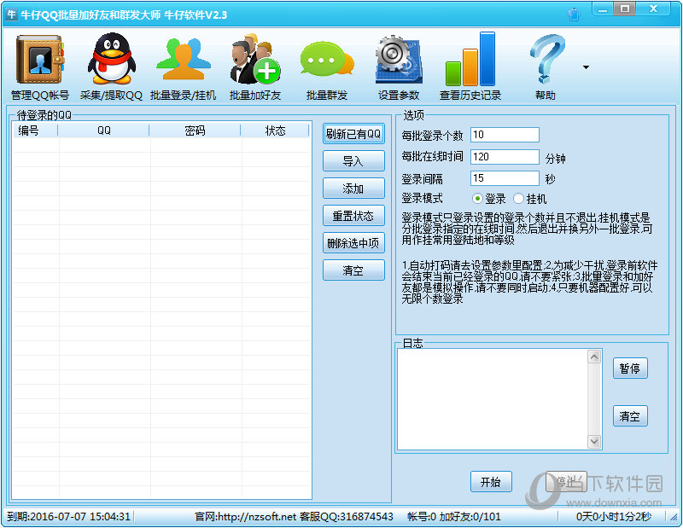Click the 牛 app icon in title bar
Viewport: 683px width, 528px height.
point(11,15)
